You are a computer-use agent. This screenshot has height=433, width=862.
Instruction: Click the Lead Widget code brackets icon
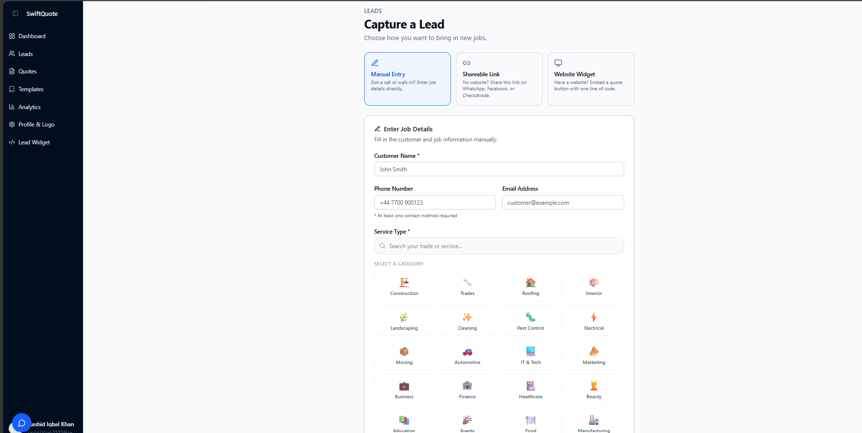pyautogui.click(x=12, y=142)
